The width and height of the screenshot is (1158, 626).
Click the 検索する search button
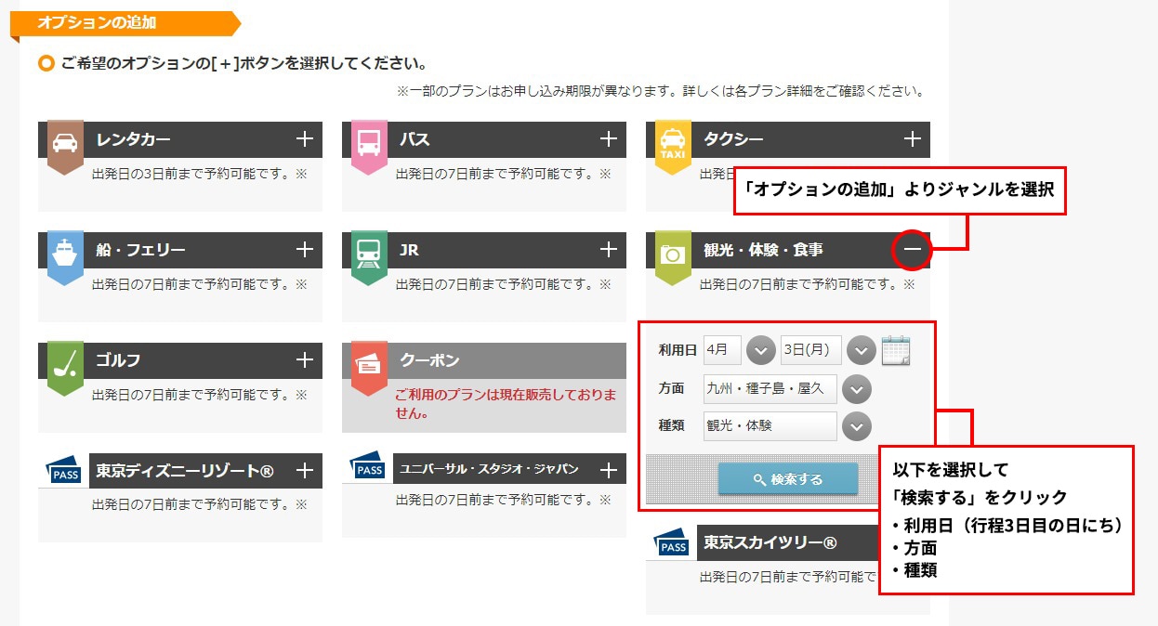[787, 479]
